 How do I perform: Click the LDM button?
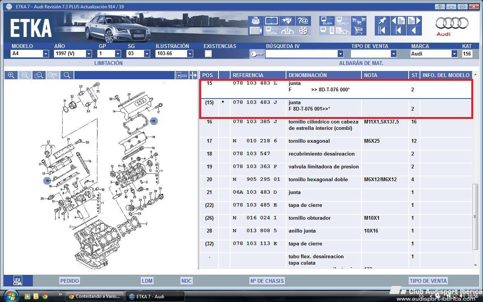coord(147,280)
